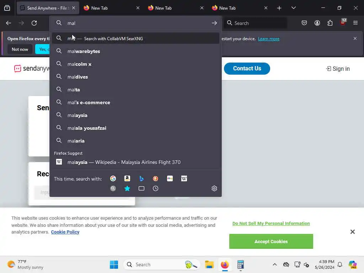Viewport: 364px width, 273px height.
Task: Show hidden tray icons chevron
Action: (275, 264)
